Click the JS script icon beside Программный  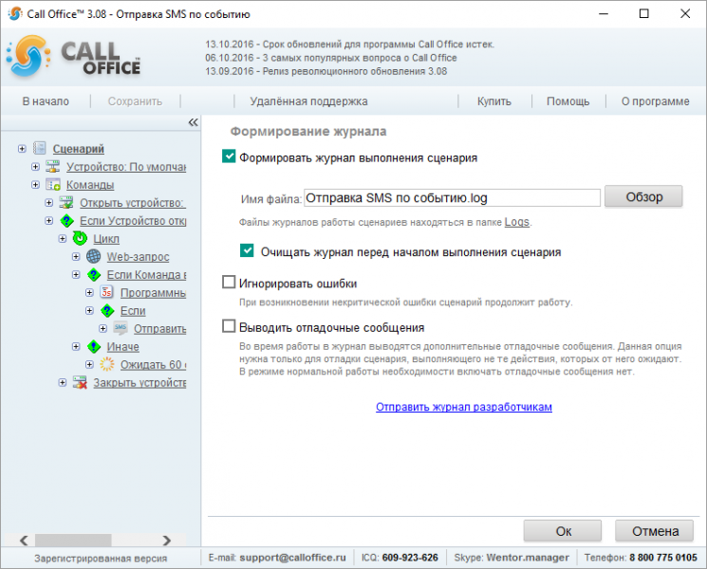(107, 292)
